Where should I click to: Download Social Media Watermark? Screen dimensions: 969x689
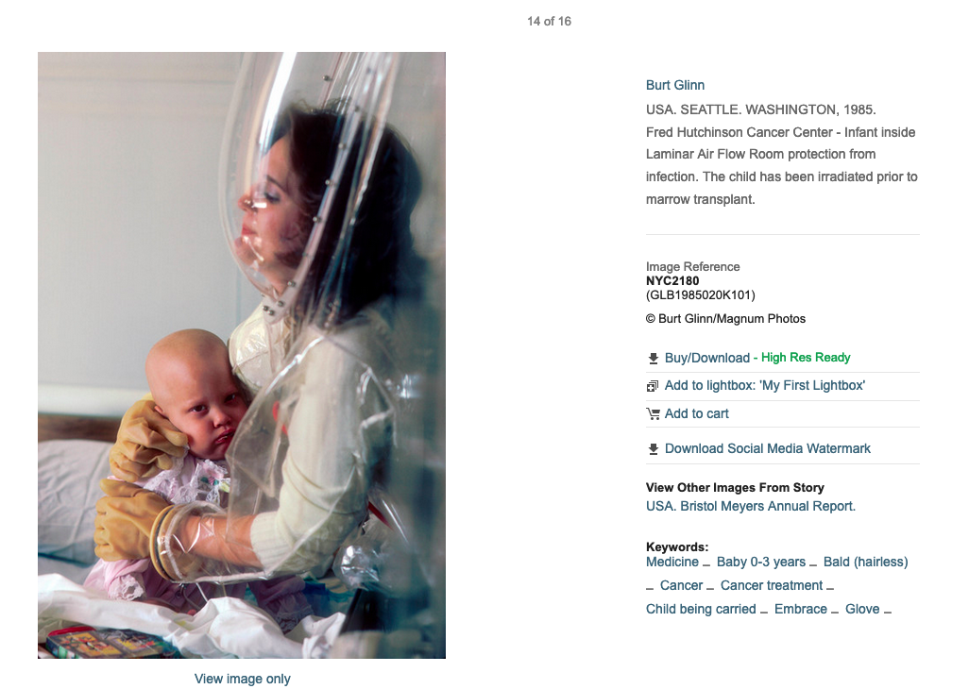point(768,449)
